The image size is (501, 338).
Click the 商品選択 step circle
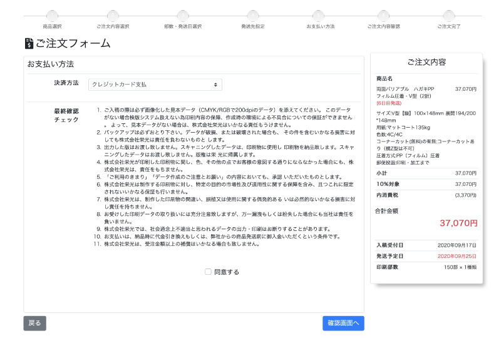pyautogui.click(x=53, y=16)
